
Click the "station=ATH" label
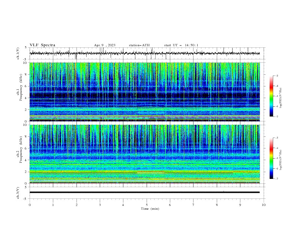click(x=139, y=45)
